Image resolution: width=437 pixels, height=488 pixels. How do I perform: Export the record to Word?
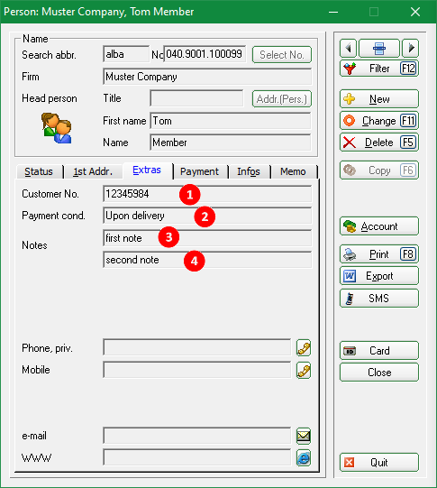379,276
